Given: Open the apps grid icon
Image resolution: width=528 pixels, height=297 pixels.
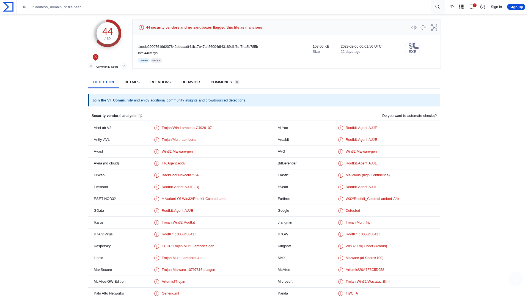Looking at the screenshot, I should [x=461, y=7].
